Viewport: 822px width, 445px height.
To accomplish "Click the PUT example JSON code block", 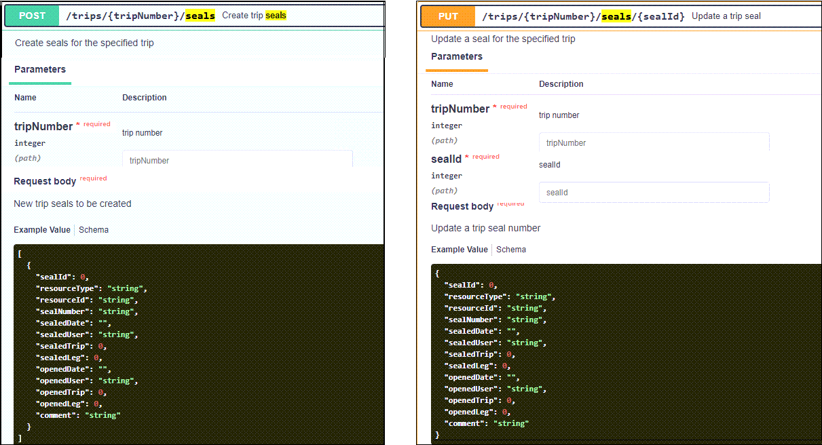I will pos(624,353).
